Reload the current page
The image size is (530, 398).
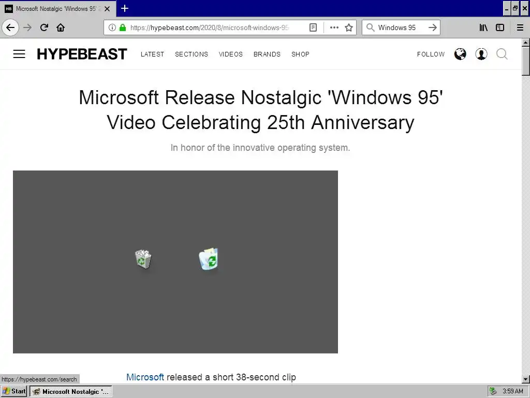pos(44,27)
